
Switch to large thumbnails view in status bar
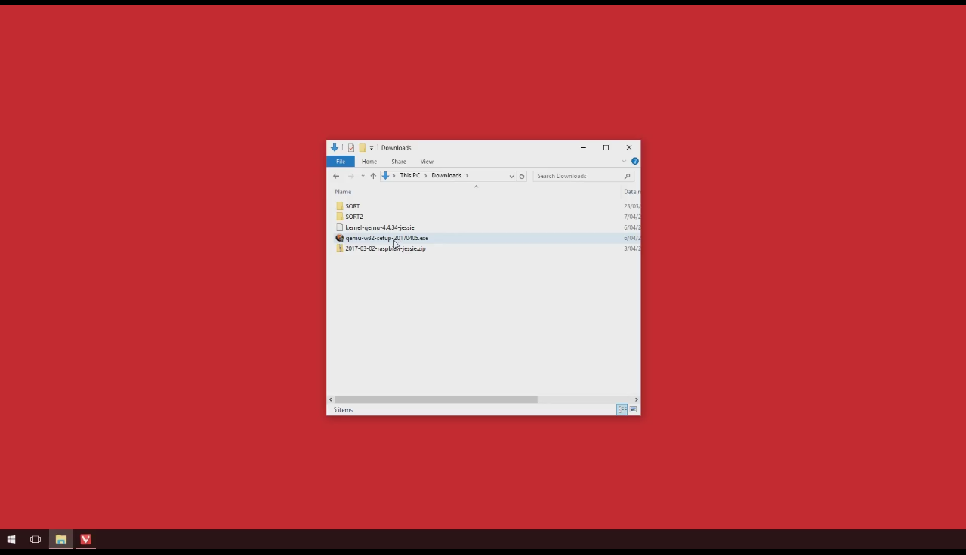point(633,409)
